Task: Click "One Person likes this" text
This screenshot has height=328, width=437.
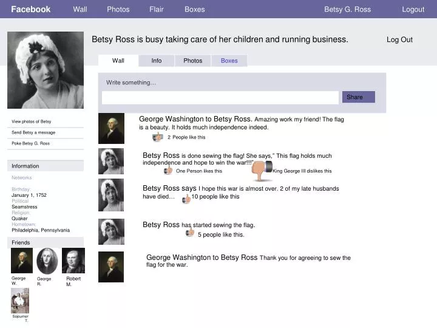Action: coord(199,171)
